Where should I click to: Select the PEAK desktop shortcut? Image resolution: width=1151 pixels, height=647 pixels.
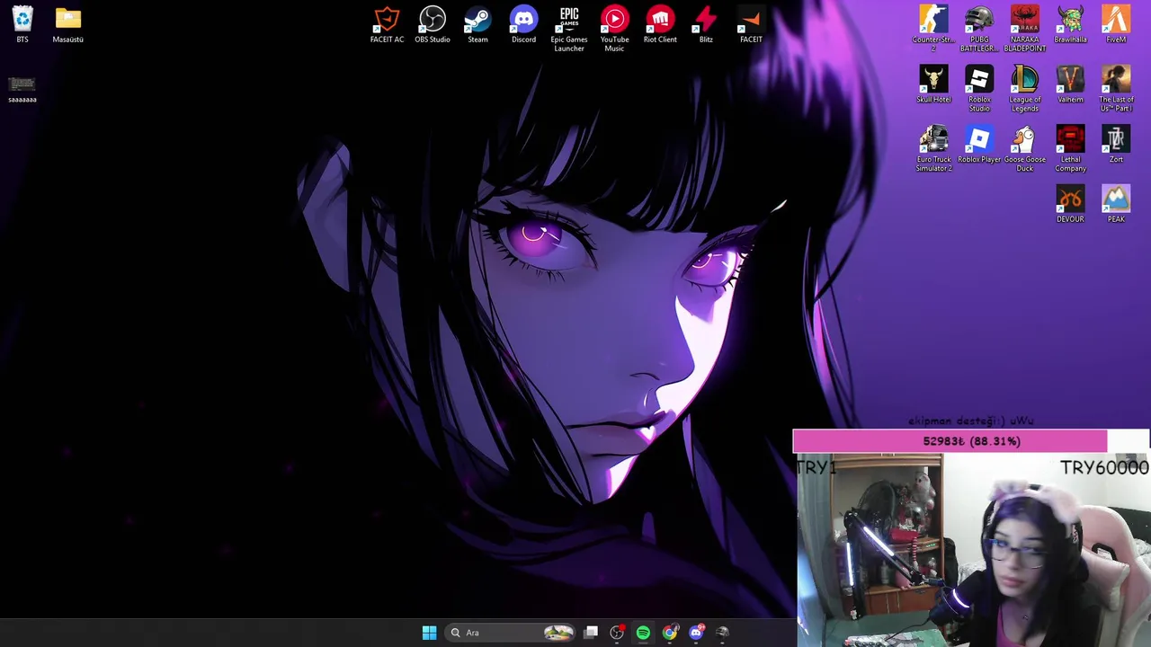(x=1116, y=204)
